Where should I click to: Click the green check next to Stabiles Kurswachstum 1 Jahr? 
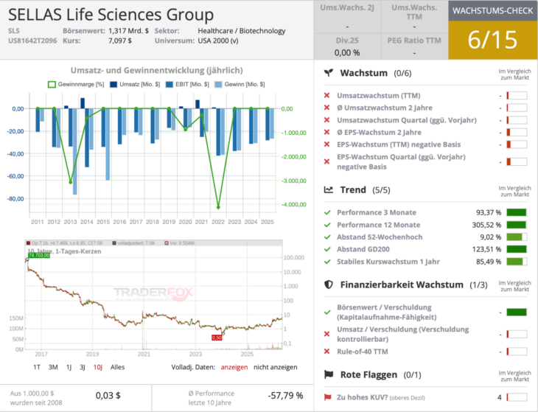point(327,262)
